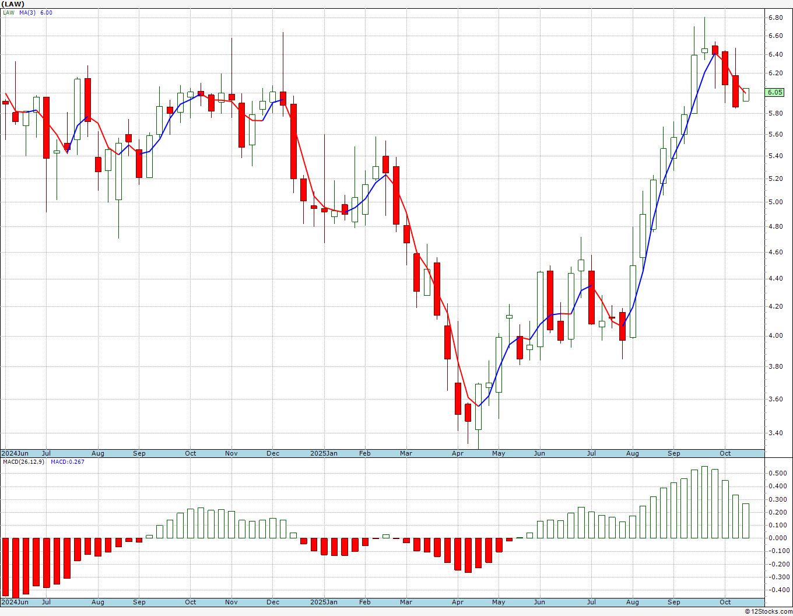The image size is (793, 616).
Task: Select the green LAW series legend label
Action: coord(9,12)
